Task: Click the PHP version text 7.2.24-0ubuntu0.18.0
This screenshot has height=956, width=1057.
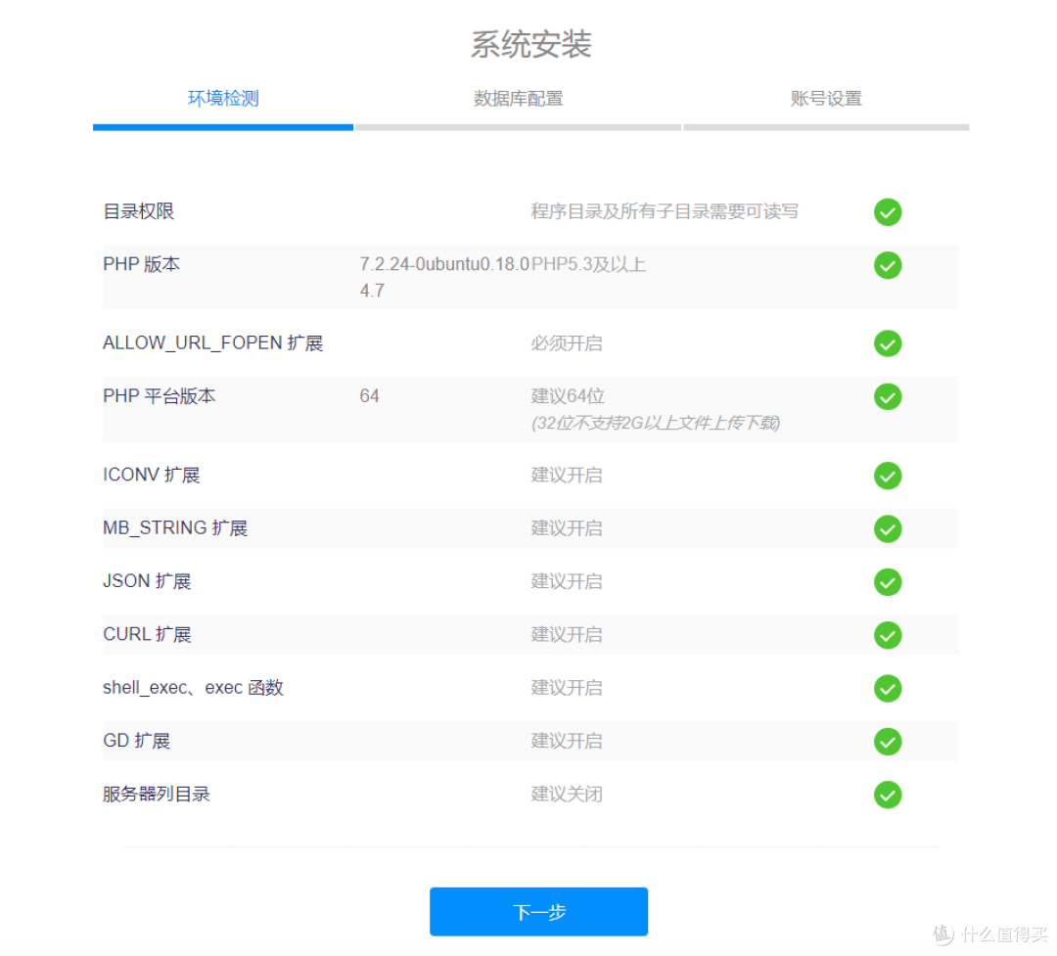Action: point(445,264)
